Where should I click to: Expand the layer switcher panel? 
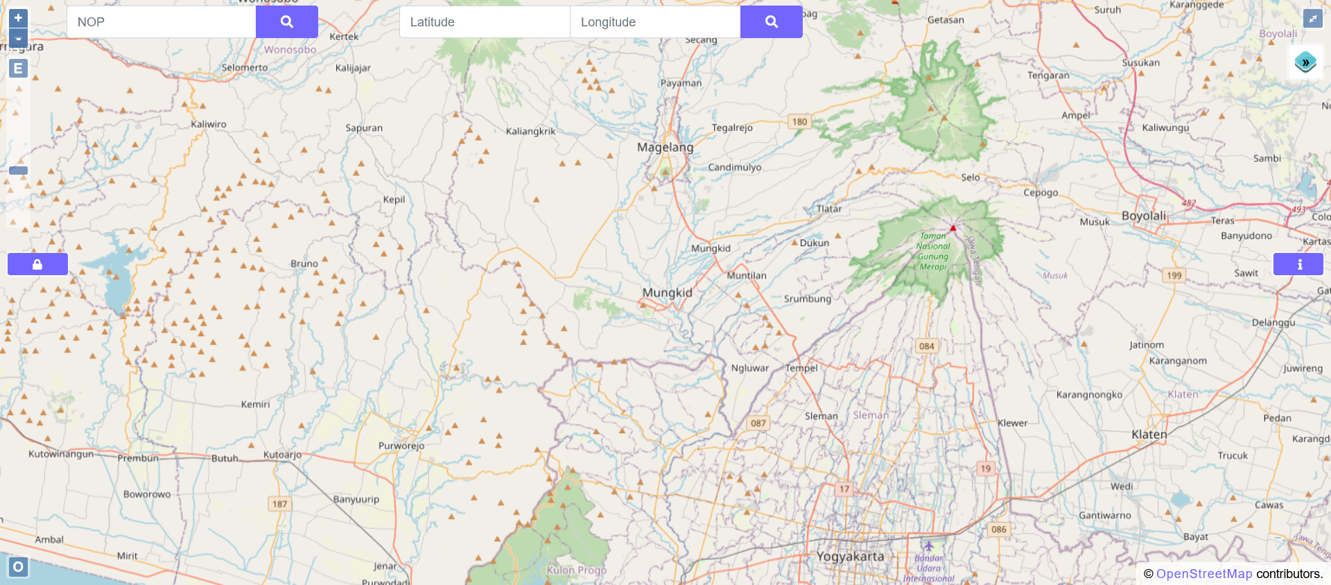(x=1305, y=62)
